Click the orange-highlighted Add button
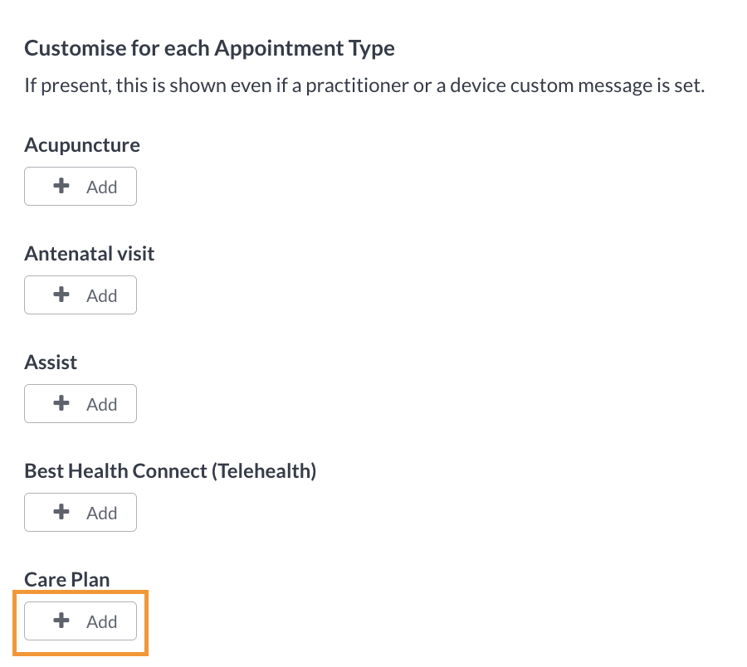Screen dimensions: 747x667 pyautogui.click(x=81, y=621)
